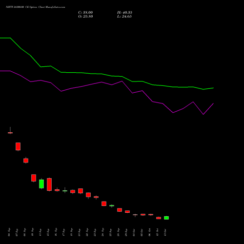Click the 07 Sep date label
244x244 pixels.
coord(17,232)
